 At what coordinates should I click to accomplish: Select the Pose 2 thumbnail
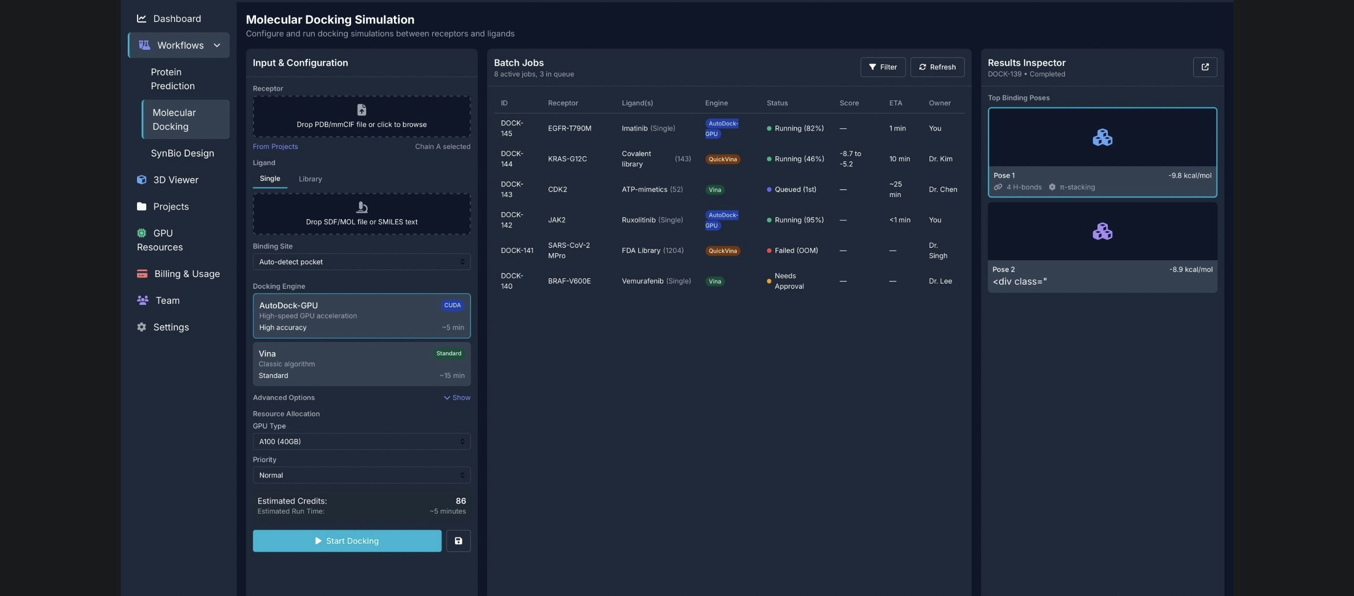1102,231
